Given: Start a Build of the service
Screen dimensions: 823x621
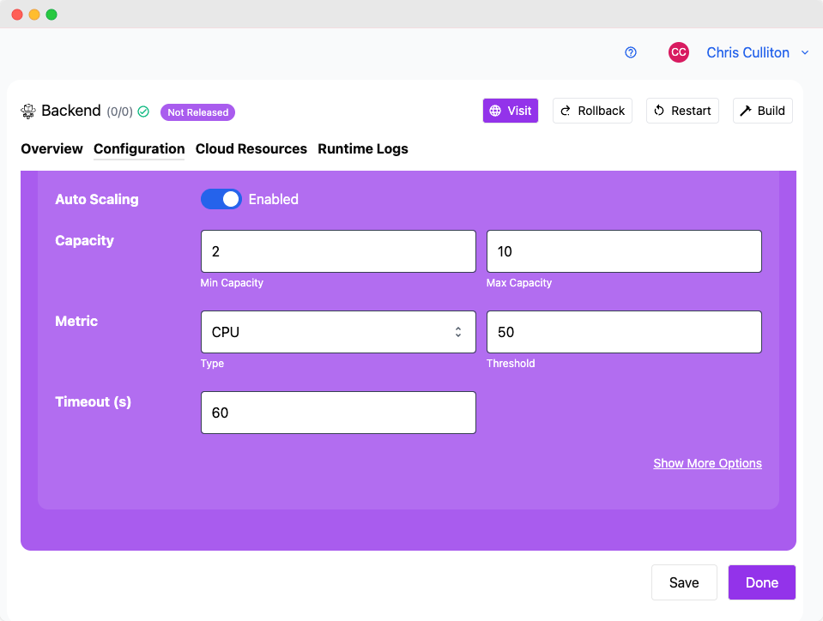Looking at the screenshot, I should point(762,111).
